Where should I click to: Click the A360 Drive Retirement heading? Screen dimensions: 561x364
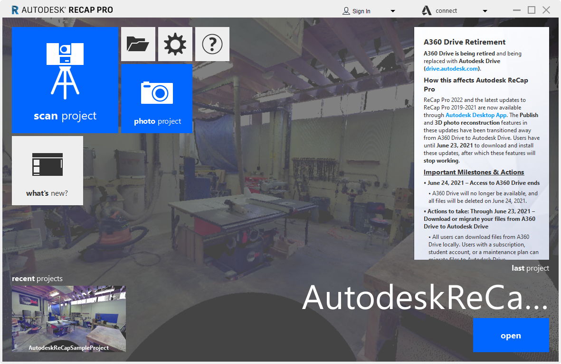pos(465,42)
